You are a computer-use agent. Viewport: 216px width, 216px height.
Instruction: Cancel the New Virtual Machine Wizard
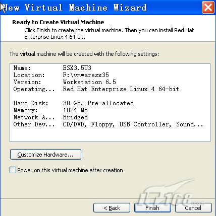point(193,208)
